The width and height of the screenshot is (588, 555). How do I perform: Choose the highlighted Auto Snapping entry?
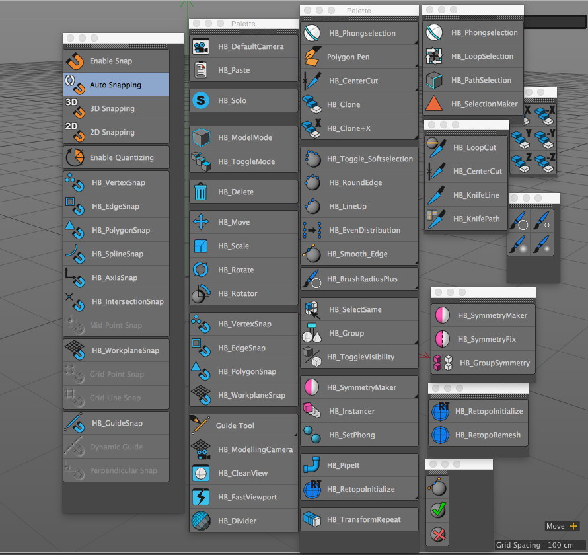(x=116, y=84)
